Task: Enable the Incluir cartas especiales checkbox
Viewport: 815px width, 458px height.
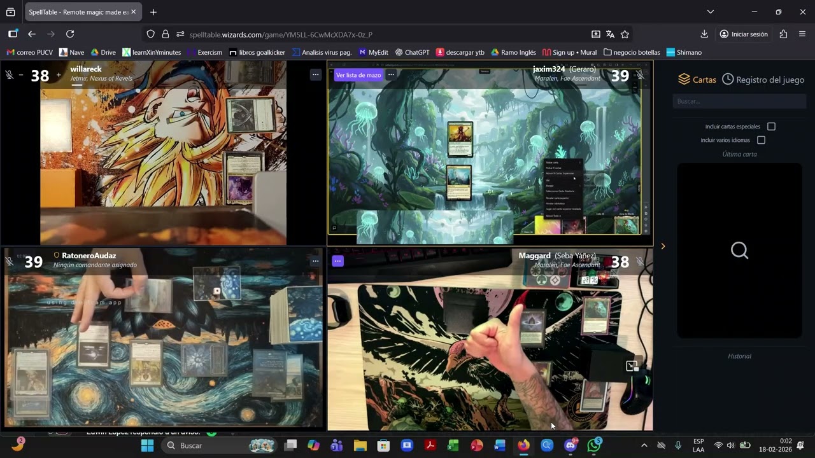Action: [771, 127]
